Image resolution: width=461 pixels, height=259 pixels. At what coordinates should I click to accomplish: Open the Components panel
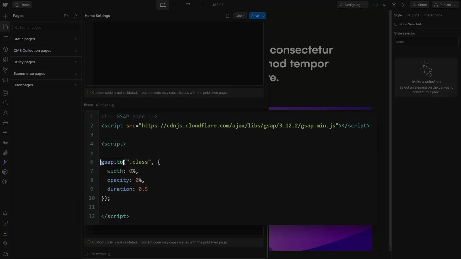[x=5, y=49]
